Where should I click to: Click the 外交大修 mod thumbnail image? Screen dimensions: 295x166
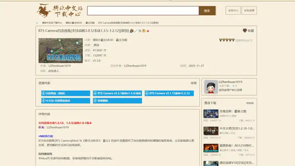pyautogui.click(x=211, y=131)
